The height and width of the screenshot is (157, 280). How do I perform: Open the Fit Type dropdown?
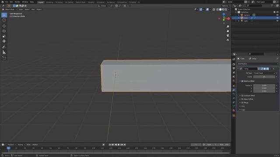pos(264,73)
